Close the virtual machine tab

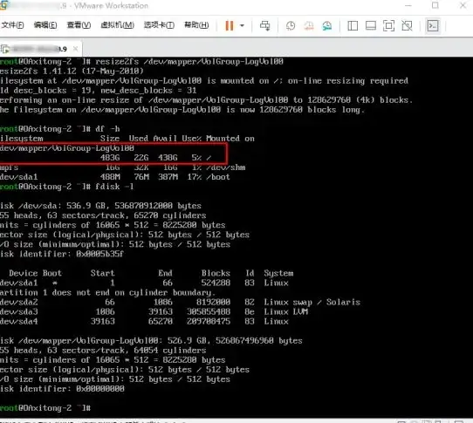point(75,49)
